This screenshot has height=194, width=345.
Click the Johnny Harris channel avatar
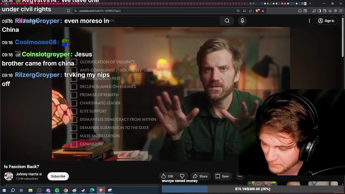(x=9, y=176)
